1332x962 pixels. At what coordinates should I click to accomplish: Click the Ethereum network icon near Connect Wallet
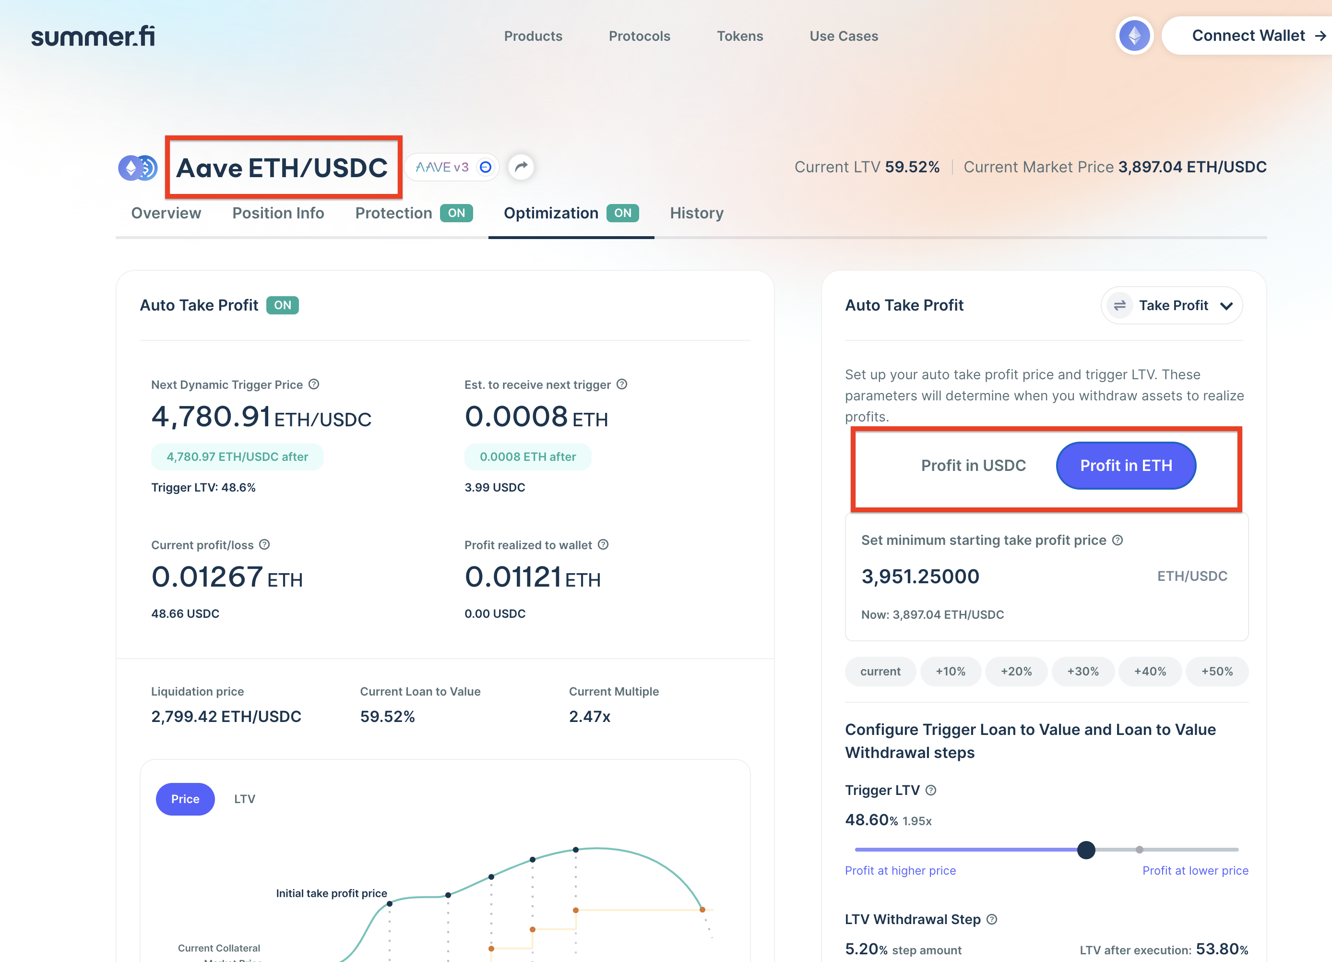pos(1134,36)
